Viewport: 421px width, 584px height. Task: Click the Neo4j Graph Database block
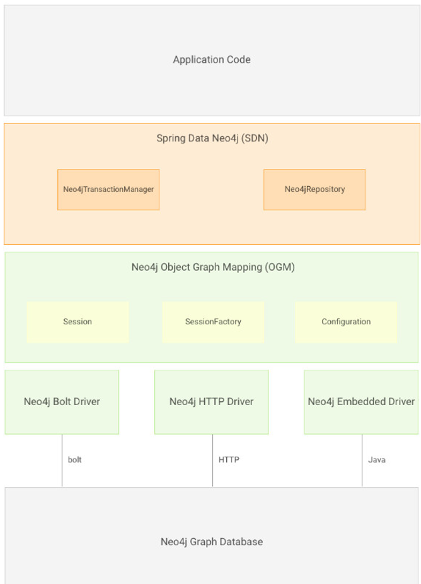click(x=212, y=537)
